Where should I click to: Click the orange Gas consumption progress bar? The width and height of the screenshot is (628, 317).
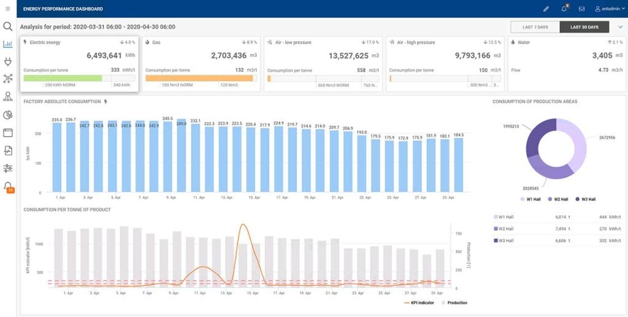[199, 78]
